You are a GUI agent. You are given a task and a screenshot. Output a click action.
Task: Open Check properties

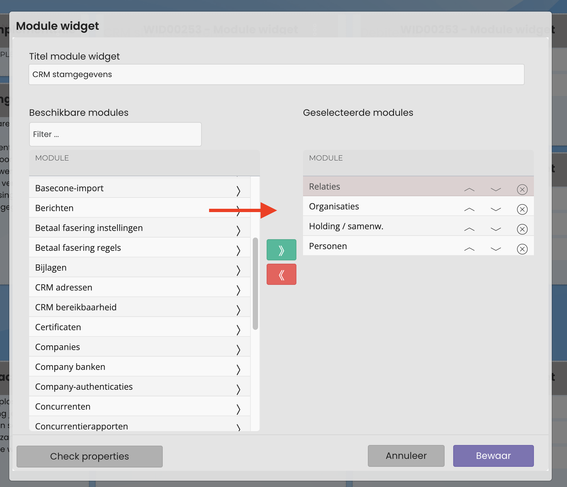click(x=89, y=456)
